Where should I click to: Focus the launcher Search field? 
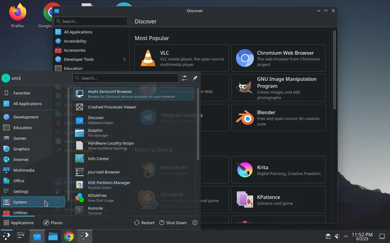pos(126,78)
